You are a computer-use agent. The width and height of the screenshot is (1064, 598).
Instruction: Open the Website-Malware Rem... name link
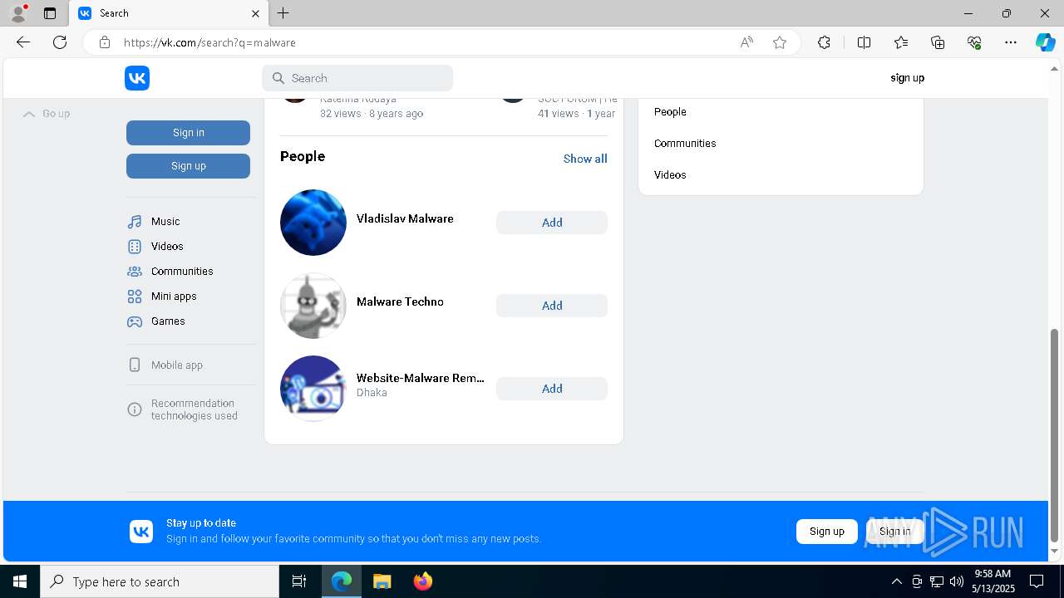[421, 379]
